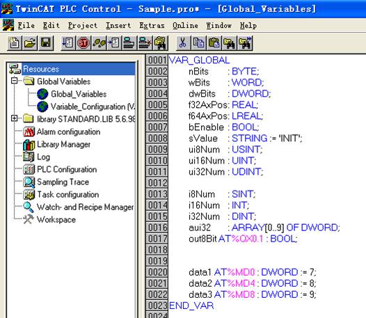Click the Find Next binoculars icon
This screenshot has height=318, width=366.
(x=245, y=43)
